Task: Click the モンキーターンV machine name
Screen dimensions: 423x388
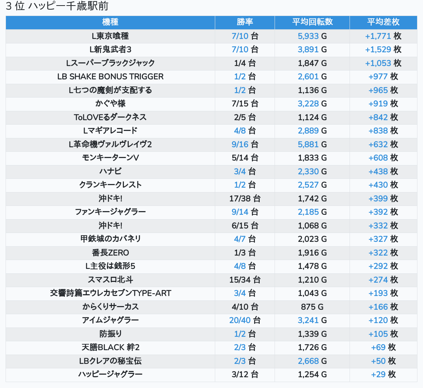Action: 110,158
